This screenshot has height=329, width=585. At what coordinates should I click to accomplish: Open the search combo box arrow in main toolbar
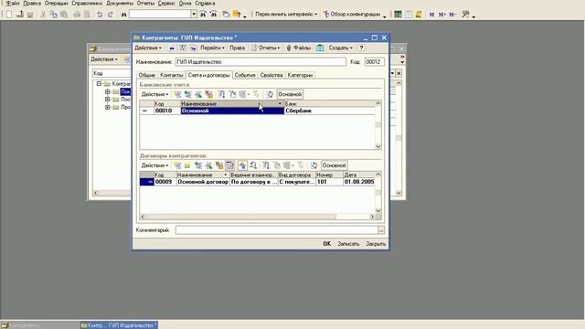coord(194,15)
